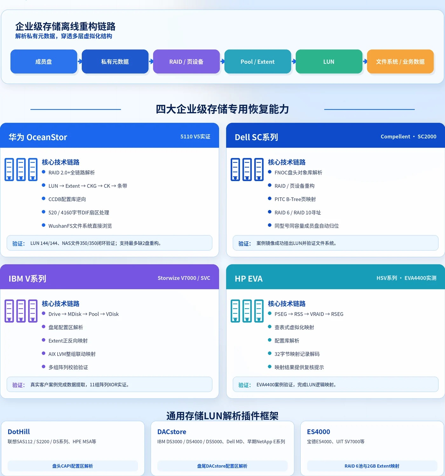Open the ES4000 plugin card title
Image resolution: width=445 pixels, height=476 pixels.
tap(318, 432)
